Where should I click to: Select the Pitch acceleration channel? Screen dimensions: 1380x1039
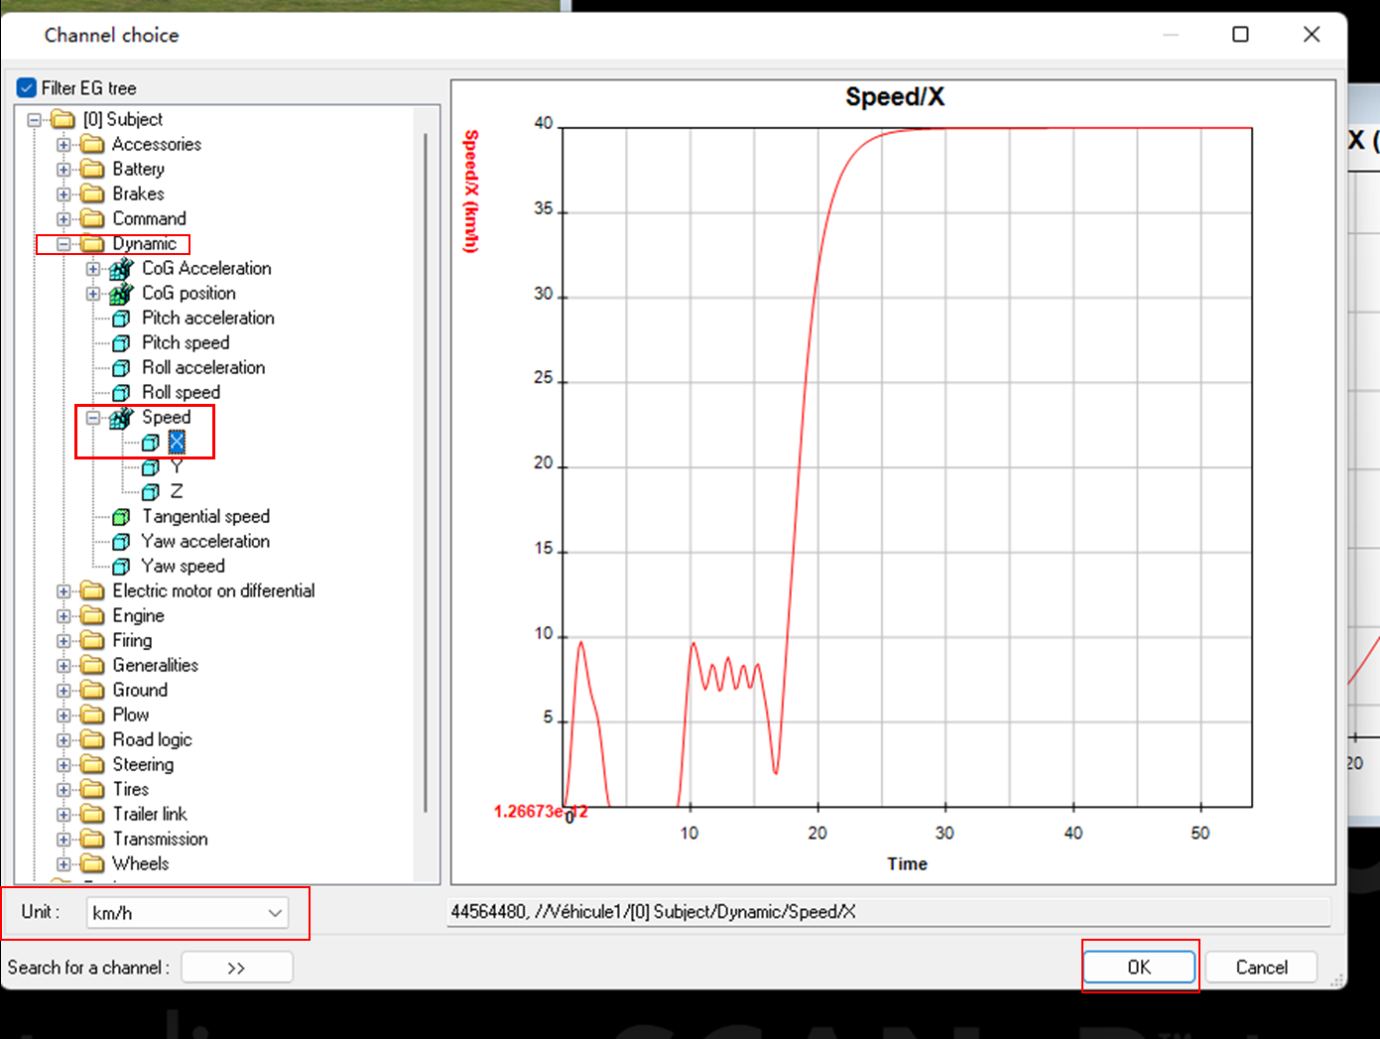click(208, 318)
